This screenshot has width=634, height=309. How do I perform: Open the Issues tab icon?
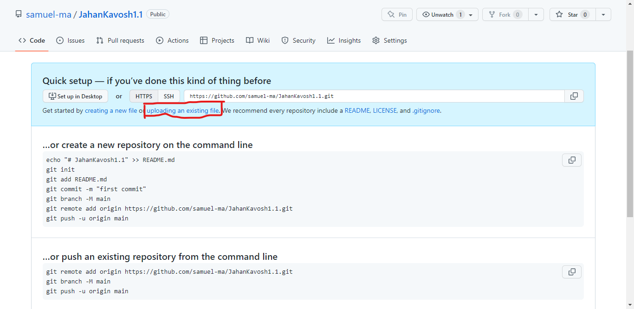click(60, 40)
